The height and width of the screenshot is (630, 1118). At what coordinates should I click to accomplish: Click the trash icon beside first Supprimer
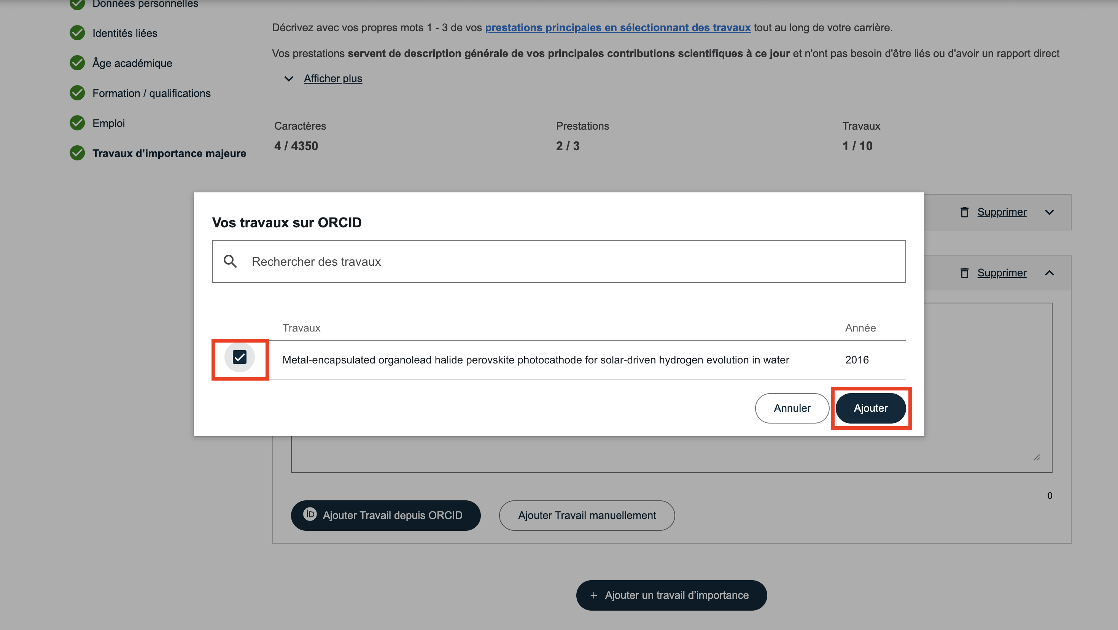964,212
